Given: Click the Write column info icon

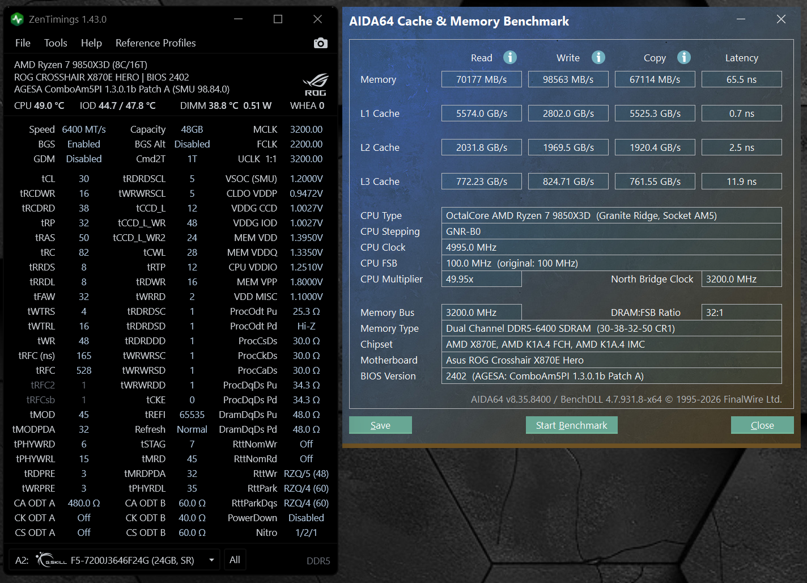Looking at the screenshot, I should point(598,57).
